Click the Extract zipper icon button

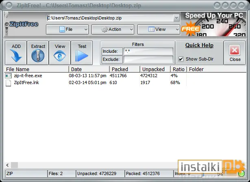[x=38, y=53]
